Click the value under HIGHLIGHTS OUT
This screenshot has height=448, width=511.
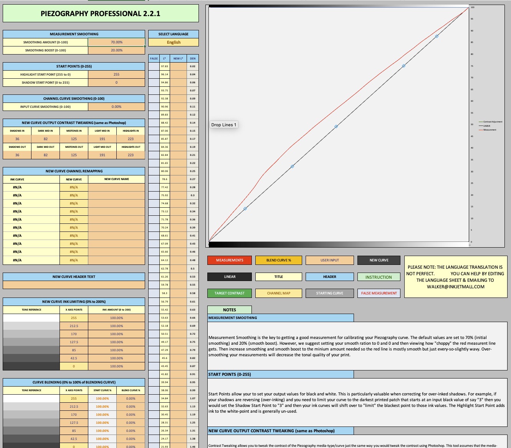(131, 155)
